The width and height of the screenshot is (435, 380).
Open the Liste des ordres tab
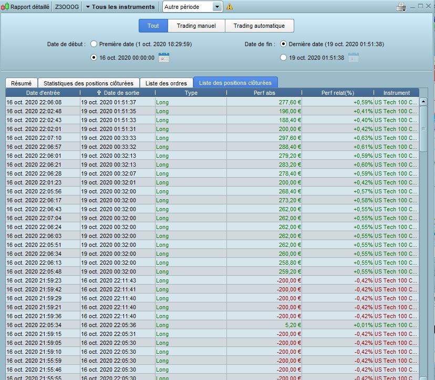point(167,83)
